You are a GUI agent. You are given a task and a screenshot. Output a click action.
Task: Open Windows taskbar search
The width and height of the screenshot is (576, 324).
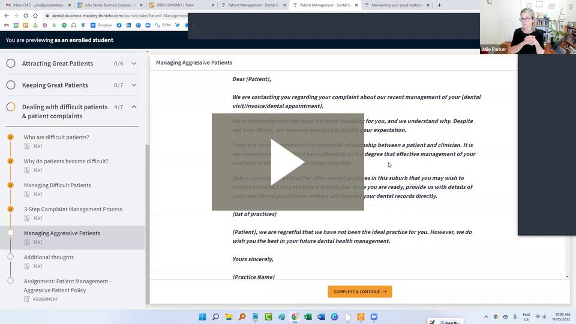click(x=215, y=317)
